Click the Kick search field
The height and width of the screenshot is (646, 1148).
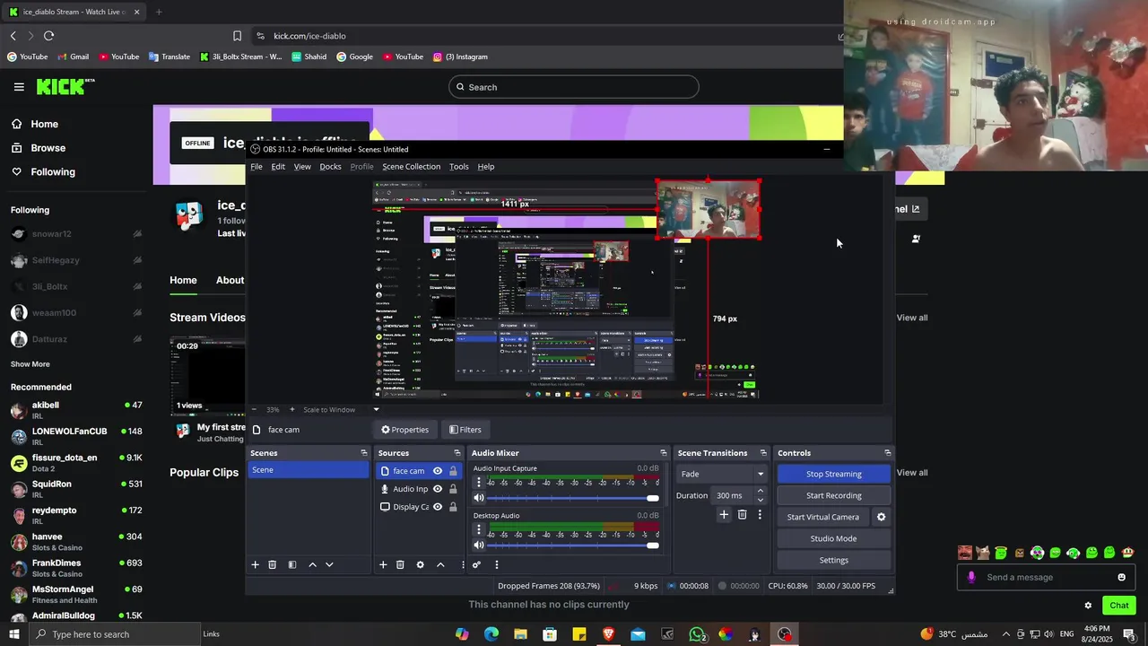(574, 87)
